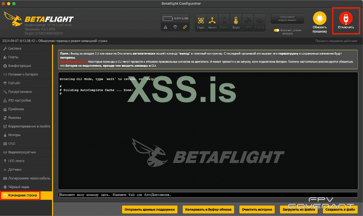The image size is (363, 216).
Task: Open the Система tab
Action: pos(26,48)
